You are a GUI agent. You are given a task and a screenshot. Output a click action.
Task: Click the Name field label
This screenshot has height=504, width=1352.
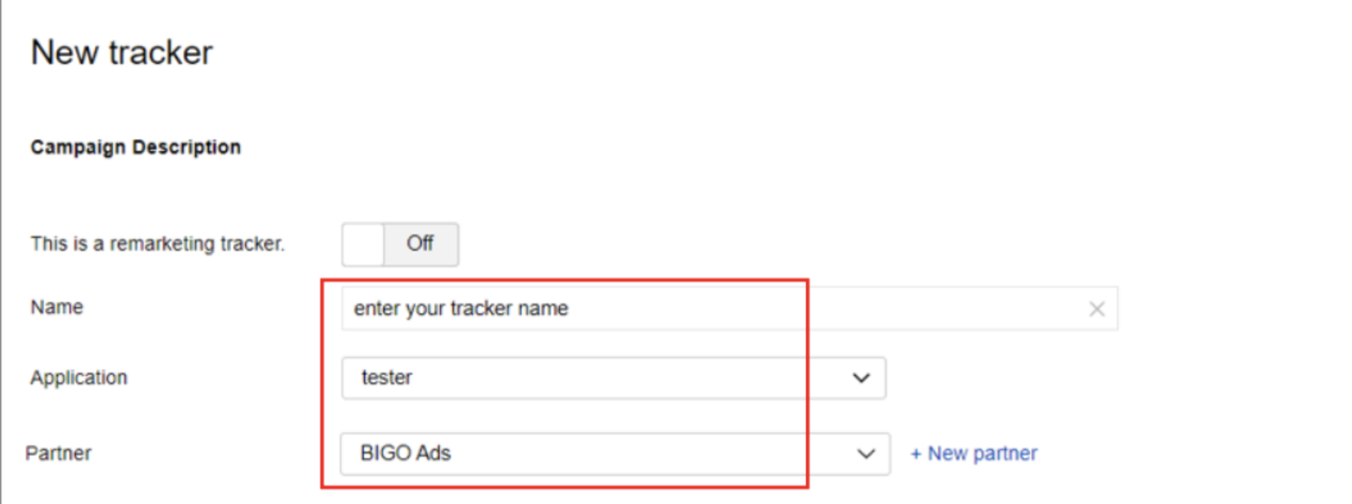click(57, 307)
